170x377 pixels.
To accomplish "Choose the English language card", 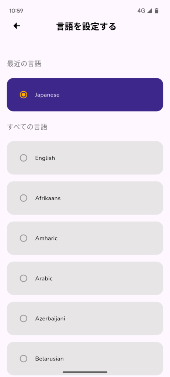I will pyautogui.click(x=85, y=158).
